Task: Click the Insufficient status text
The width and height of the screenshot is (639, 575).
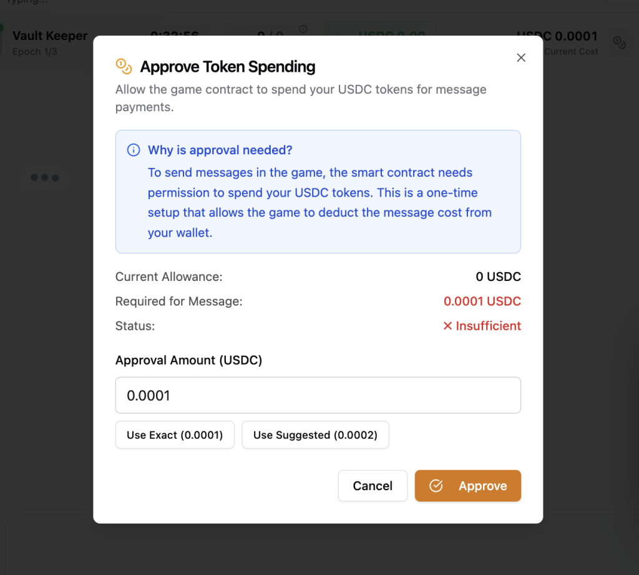Action: (x=488, y=326)
